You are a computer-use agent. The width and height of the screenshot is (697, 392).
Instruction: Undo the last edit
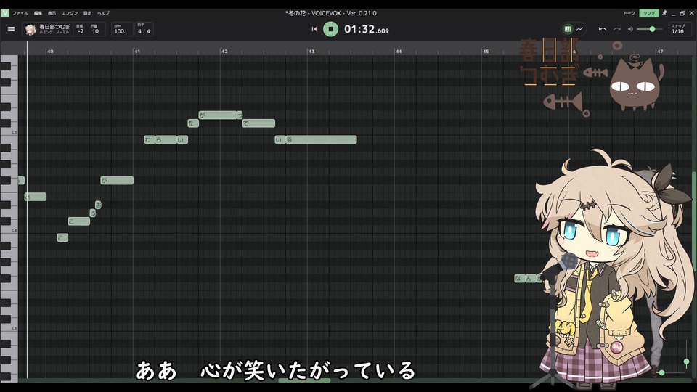(x=603, y=29)
